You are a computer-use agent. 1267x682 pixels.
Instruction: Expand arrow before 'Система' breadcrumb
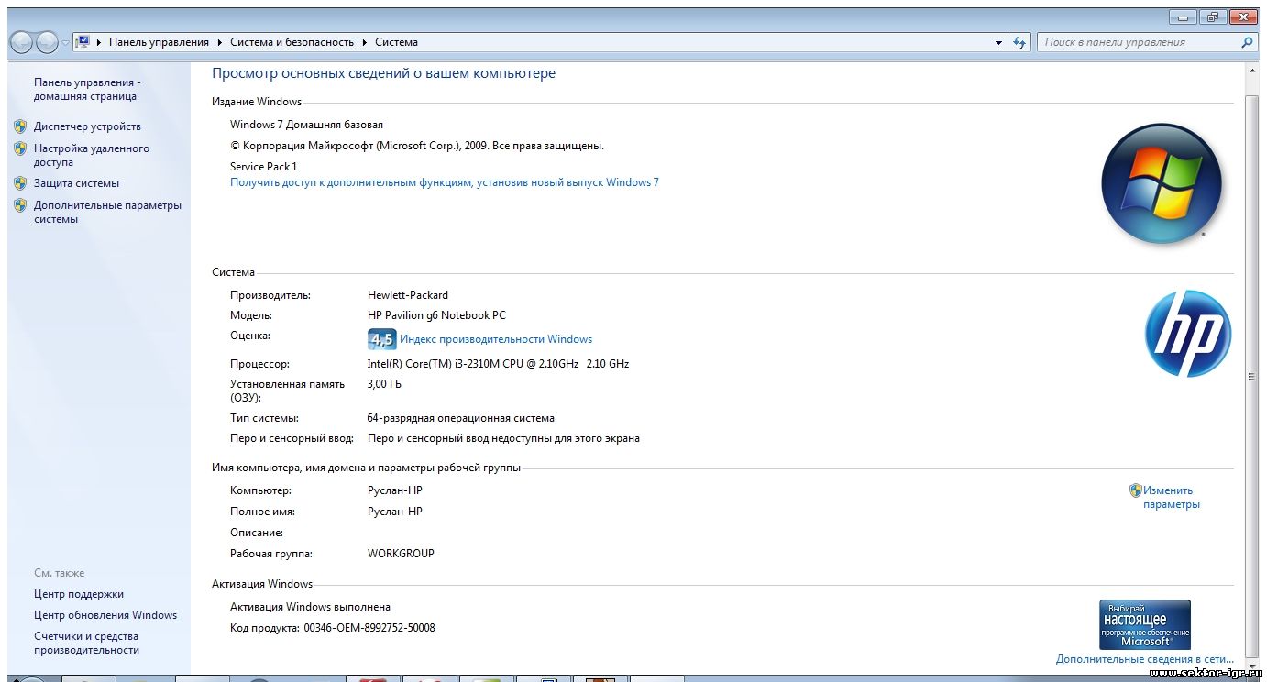click(x=365, y=42)
